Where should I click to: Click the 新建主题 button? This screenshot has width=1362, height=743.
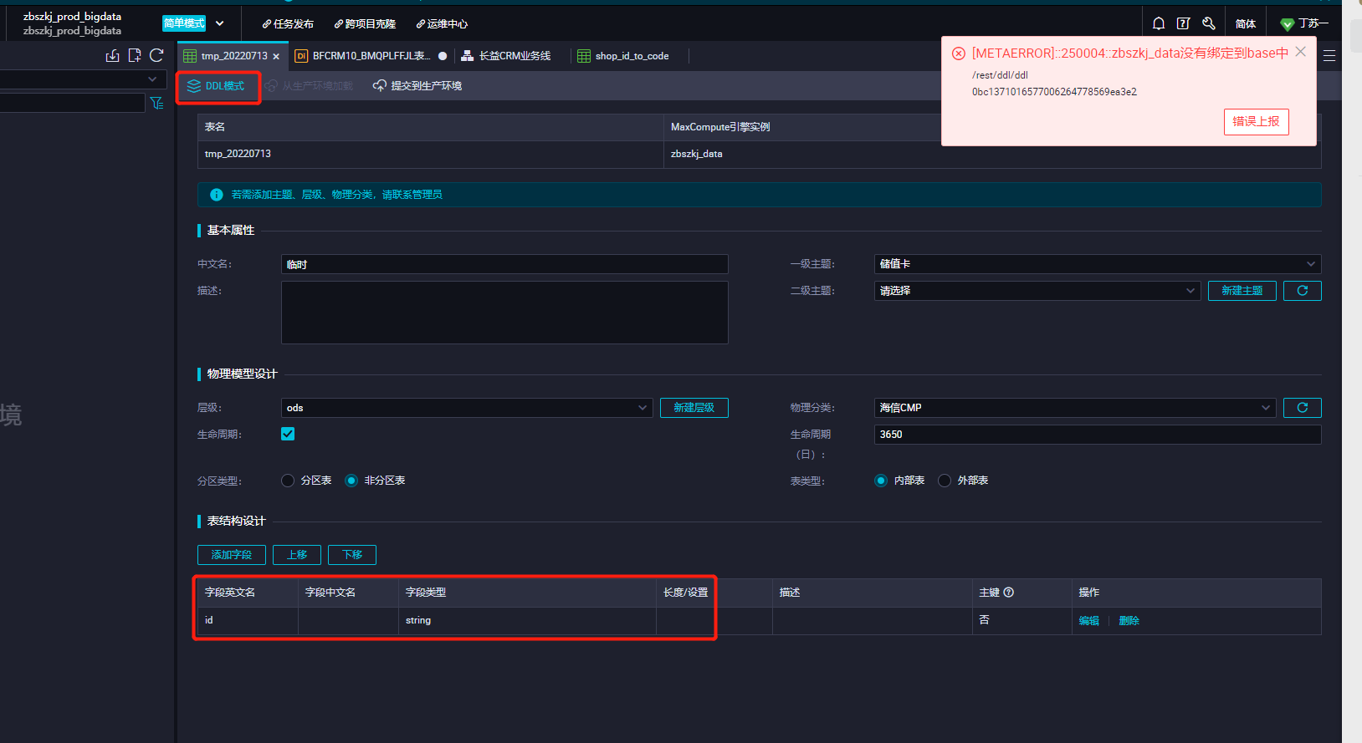[x=1242, y=291]
